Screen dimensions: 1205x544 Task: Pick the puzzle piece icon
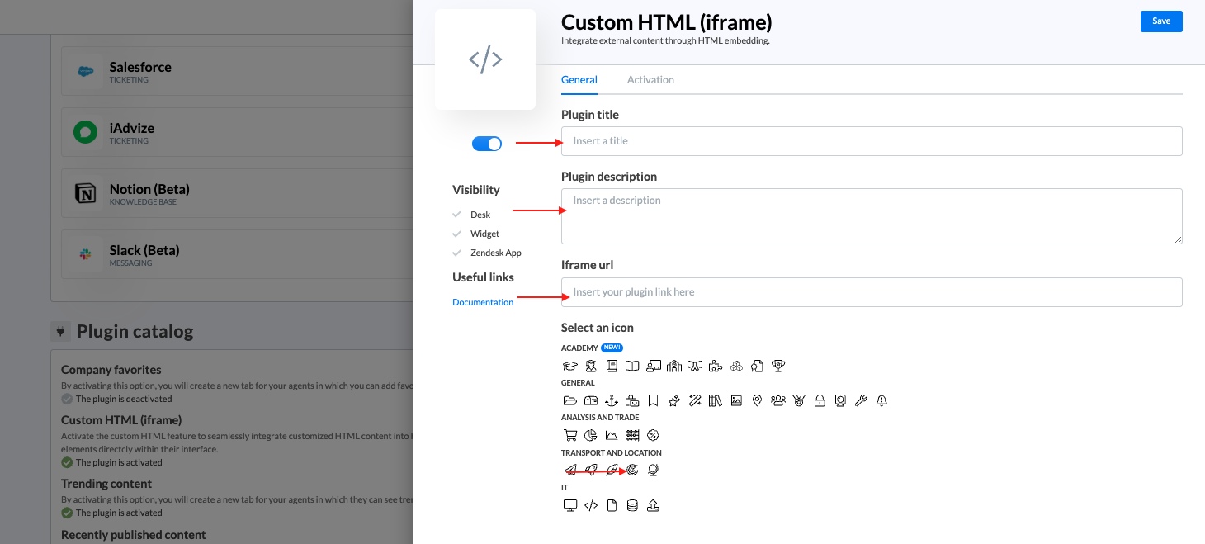(715, 366)
